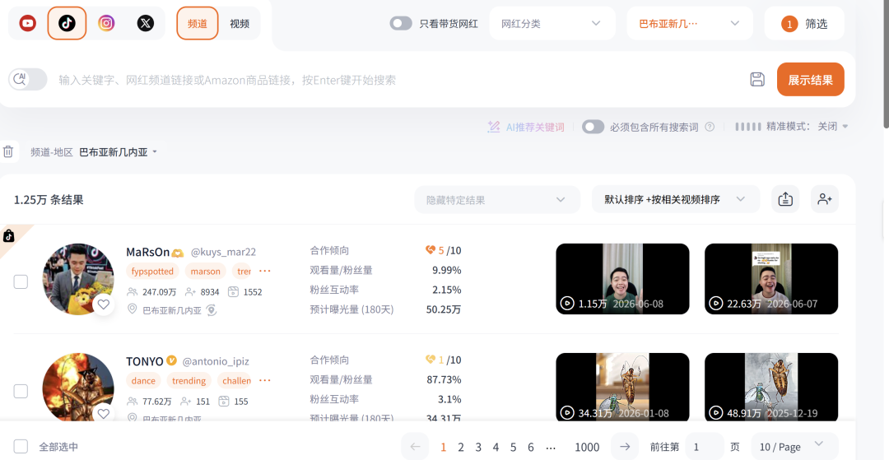Click MaRsOn's video count icon 1552
The height and width of the screenshot is (460, 889).
tap(233, 292)
